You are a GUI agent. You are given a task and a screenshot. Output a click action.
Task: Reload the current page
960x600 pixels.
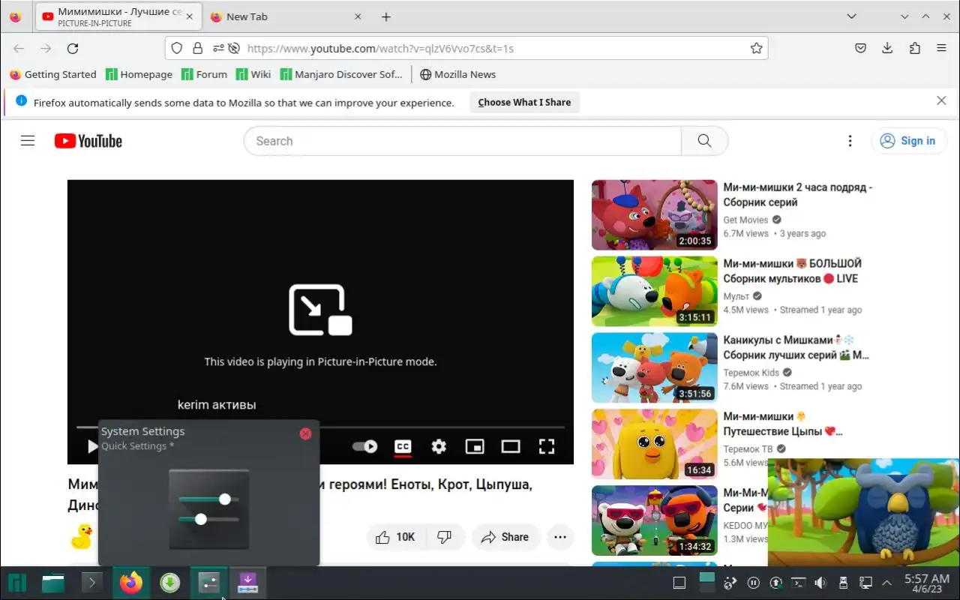pyautogui.click(x=73, y=48)
